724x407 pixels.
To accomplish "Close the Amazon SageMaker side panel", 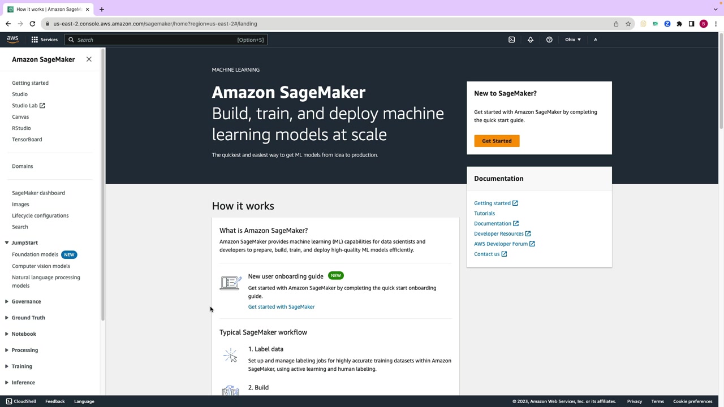I will [89, 59].
